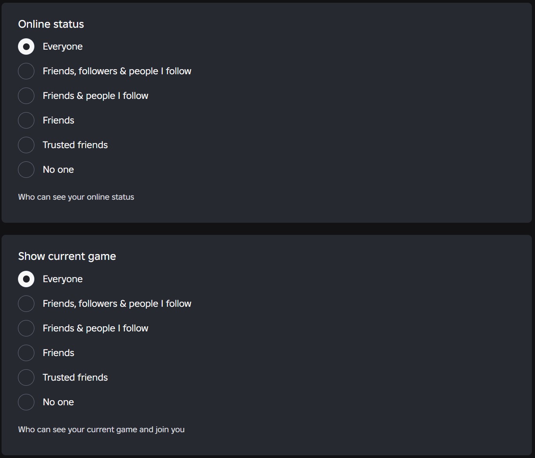Select Everyone radio under Show current game
The image size is (535, 458).
click(26, 279)
